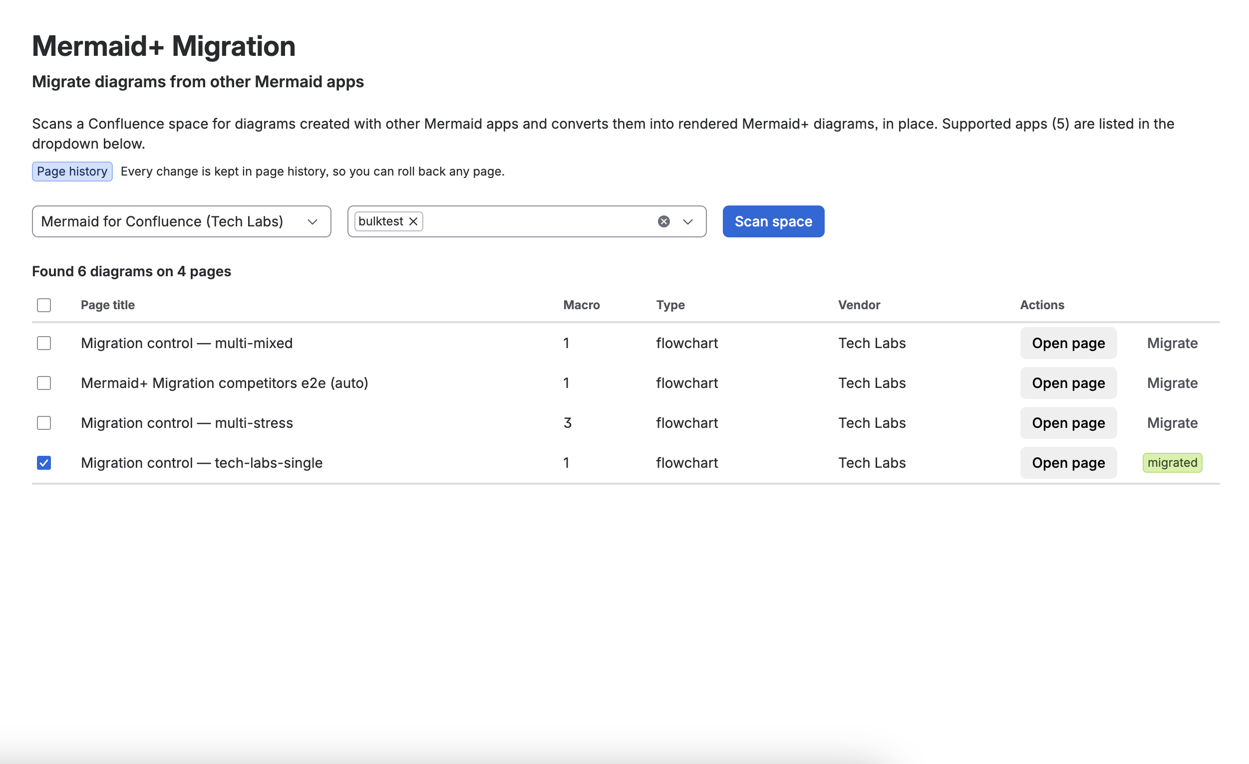This screenshot has width=1249, height=764.
Task: Migrate the Mermaid+ Migration competitors e2e page
Action: [1172, 383]
